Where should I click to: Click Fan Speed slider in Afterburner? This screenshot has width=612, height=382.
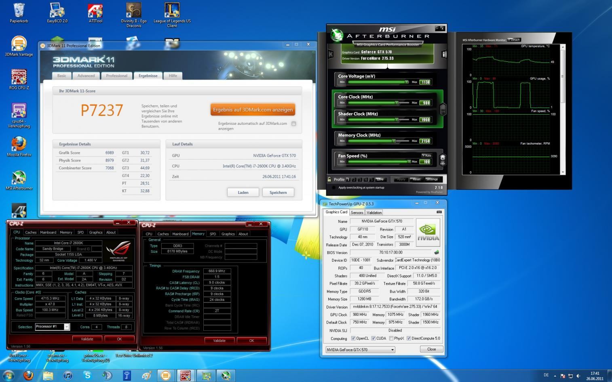pyautogui.click(x=379, y=162)
